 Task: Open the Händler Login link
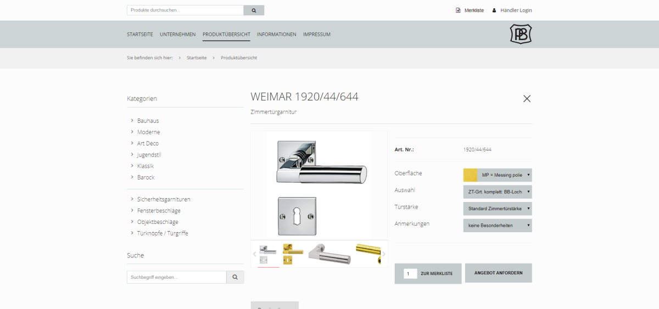tap(512, 10)
